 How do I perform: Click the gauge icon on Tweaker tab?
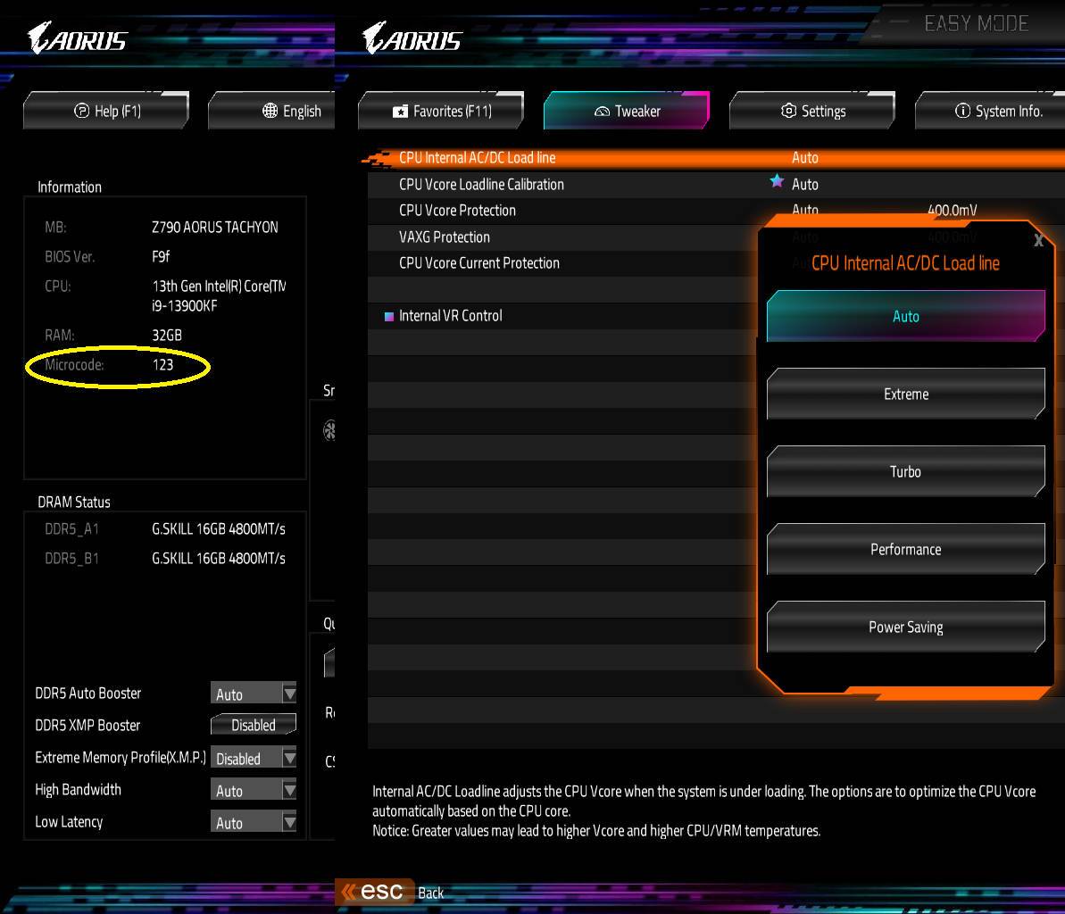click(x=602, y=112)
